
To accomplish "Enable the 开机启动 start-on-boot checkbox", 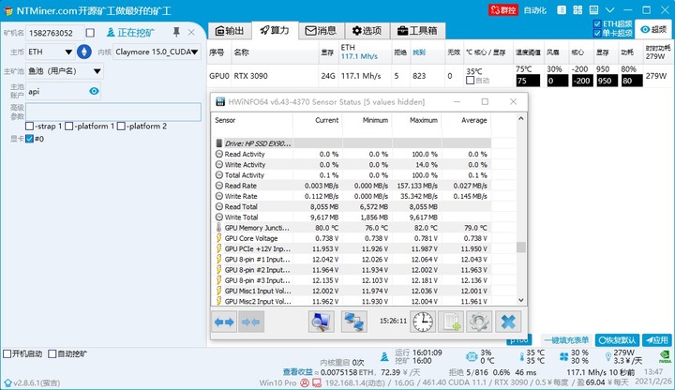I will 7,353.
